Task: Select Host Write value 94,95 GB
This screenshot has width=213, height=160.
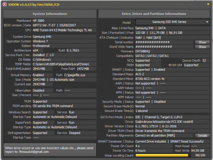Action: [x=198, y=151]
